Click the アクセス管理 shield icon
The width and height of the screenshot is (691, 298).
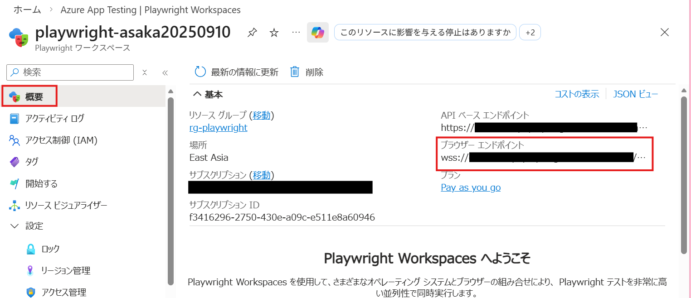coord(31,293)
